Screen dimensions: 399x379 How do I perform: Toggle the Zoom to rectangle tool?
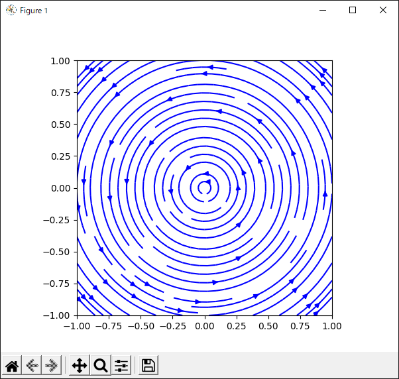coord(100,365)
